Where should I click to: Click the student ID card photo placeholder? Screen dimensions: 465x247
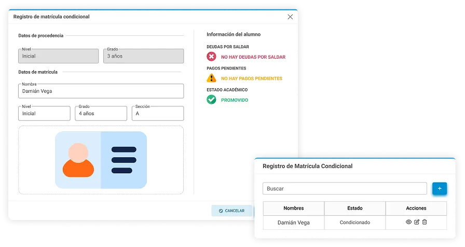pyautogui.click(x=101, y=160)
